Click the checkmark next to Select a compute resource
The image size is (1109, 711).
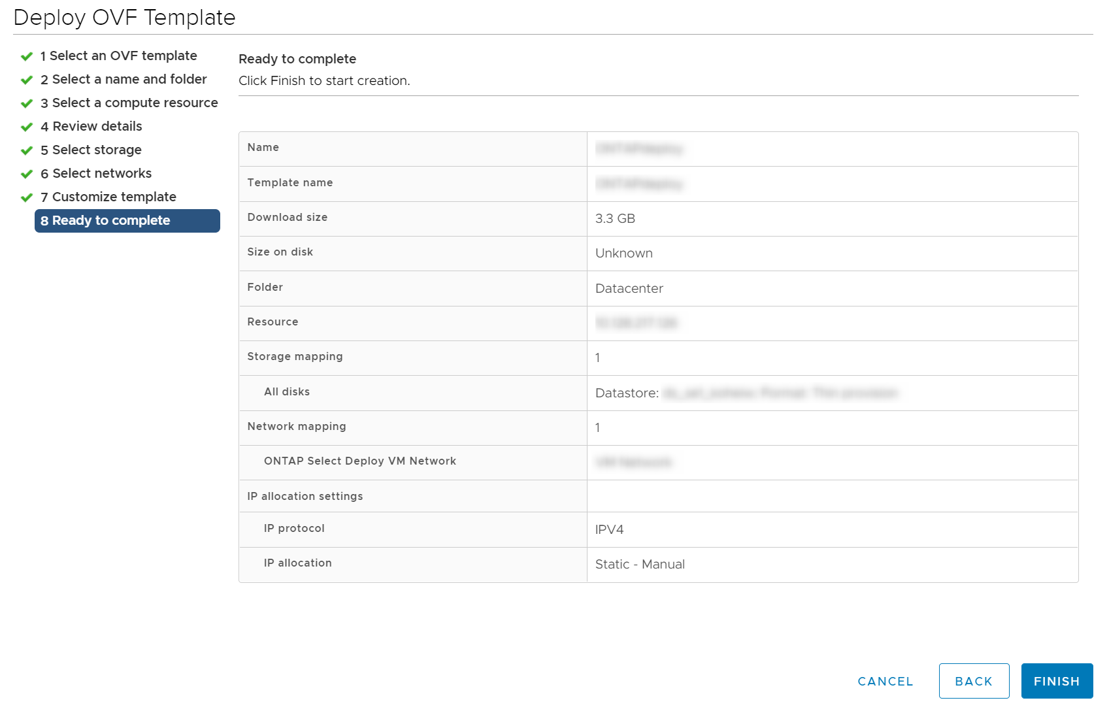(x=26, y=103)
